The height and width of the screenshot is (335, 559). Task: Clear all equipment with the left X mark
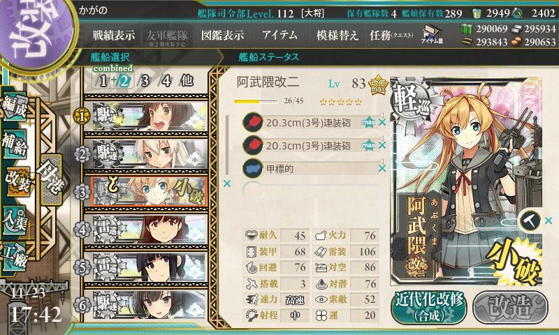226,184
